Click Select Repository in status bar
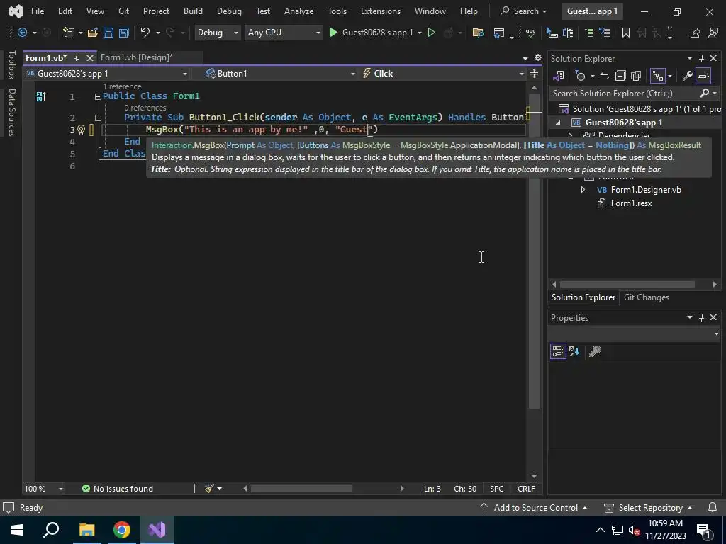 click(648, 507)
